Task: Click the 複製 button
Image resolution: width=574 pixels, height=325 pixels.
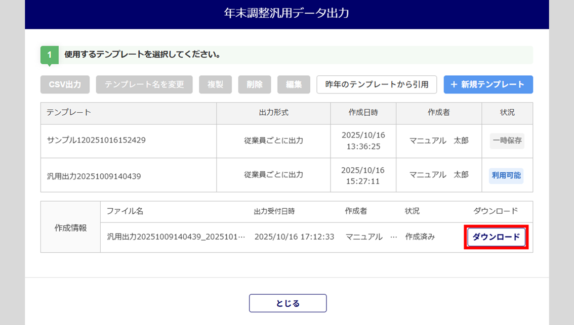Action: (x=215, y=84)
